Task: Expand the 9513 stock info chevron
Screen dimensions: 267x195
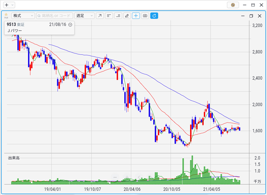Action: pyautogui.click(x=70, y=25)
